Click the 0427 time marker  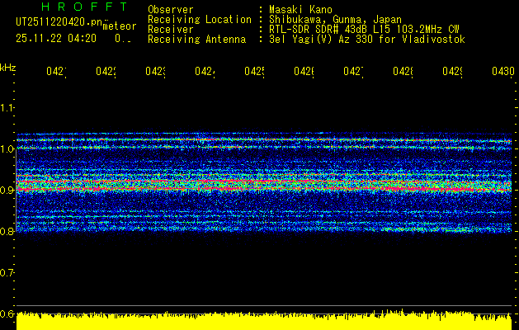353,72
